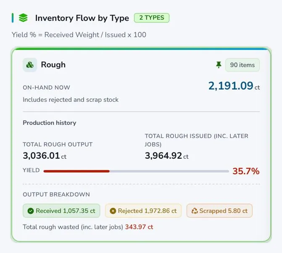Click the 35.7% yield value
The image size is (282, 253).
(246, 171)
